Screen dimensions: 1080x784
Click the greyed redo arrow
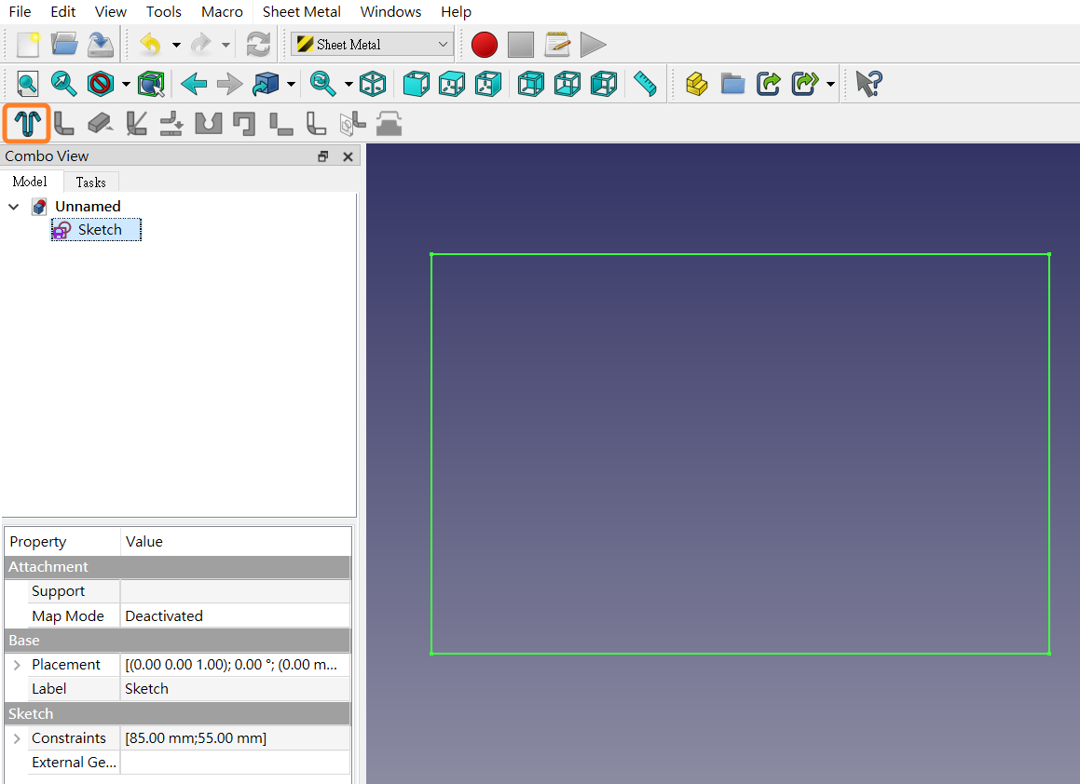pyautogui.click(x=200, y=45)
